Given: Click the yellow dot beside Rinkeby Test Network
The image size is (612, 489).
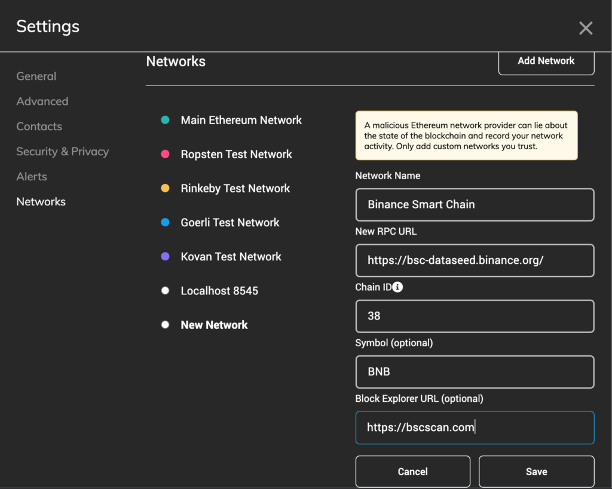Looking at the screenshot, I should [x=165, y=188].
